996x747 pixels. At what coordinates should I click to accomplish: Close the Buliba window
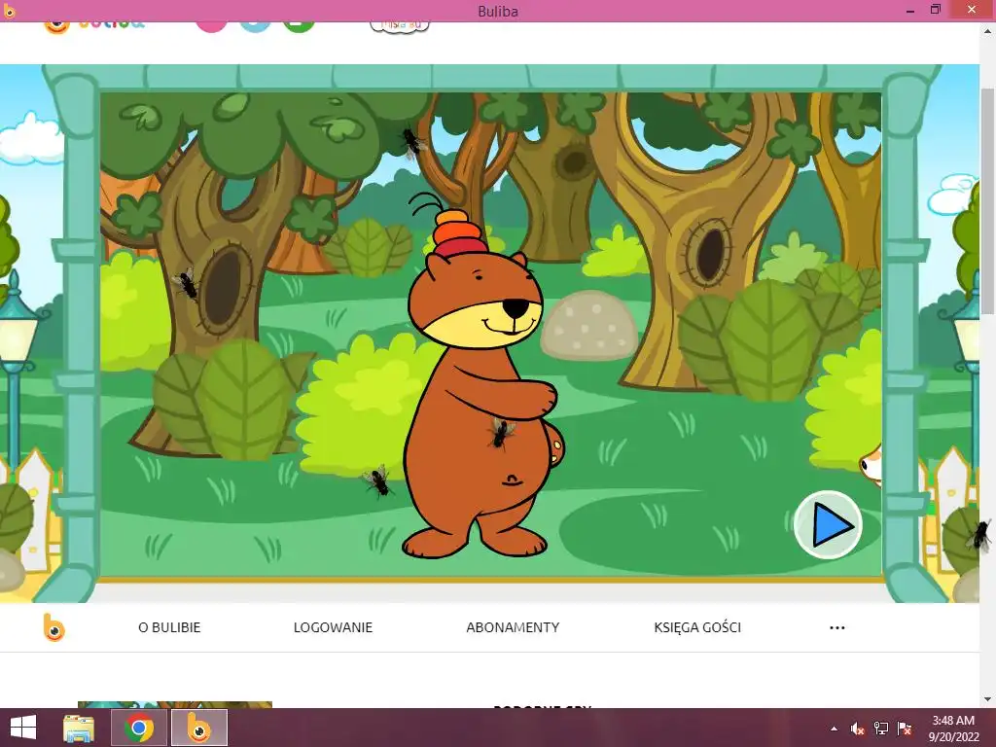972,10
